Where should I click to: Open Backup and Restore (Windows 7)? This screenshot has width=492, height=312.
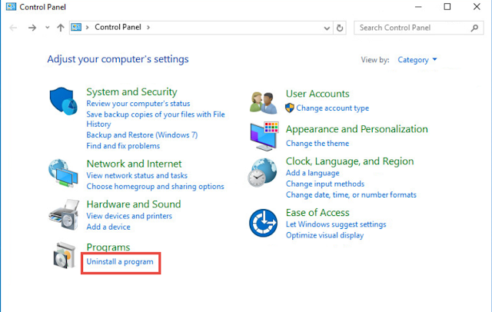tap(141, 134)
